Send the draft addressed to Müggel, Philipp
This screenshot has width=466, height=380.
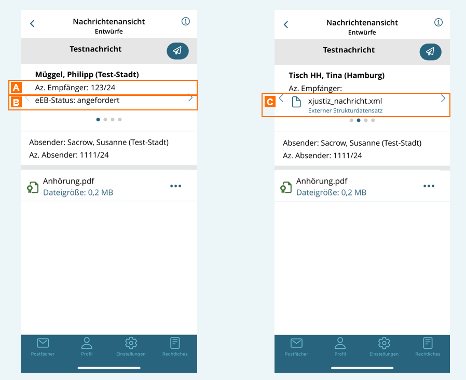coord(177,51)
